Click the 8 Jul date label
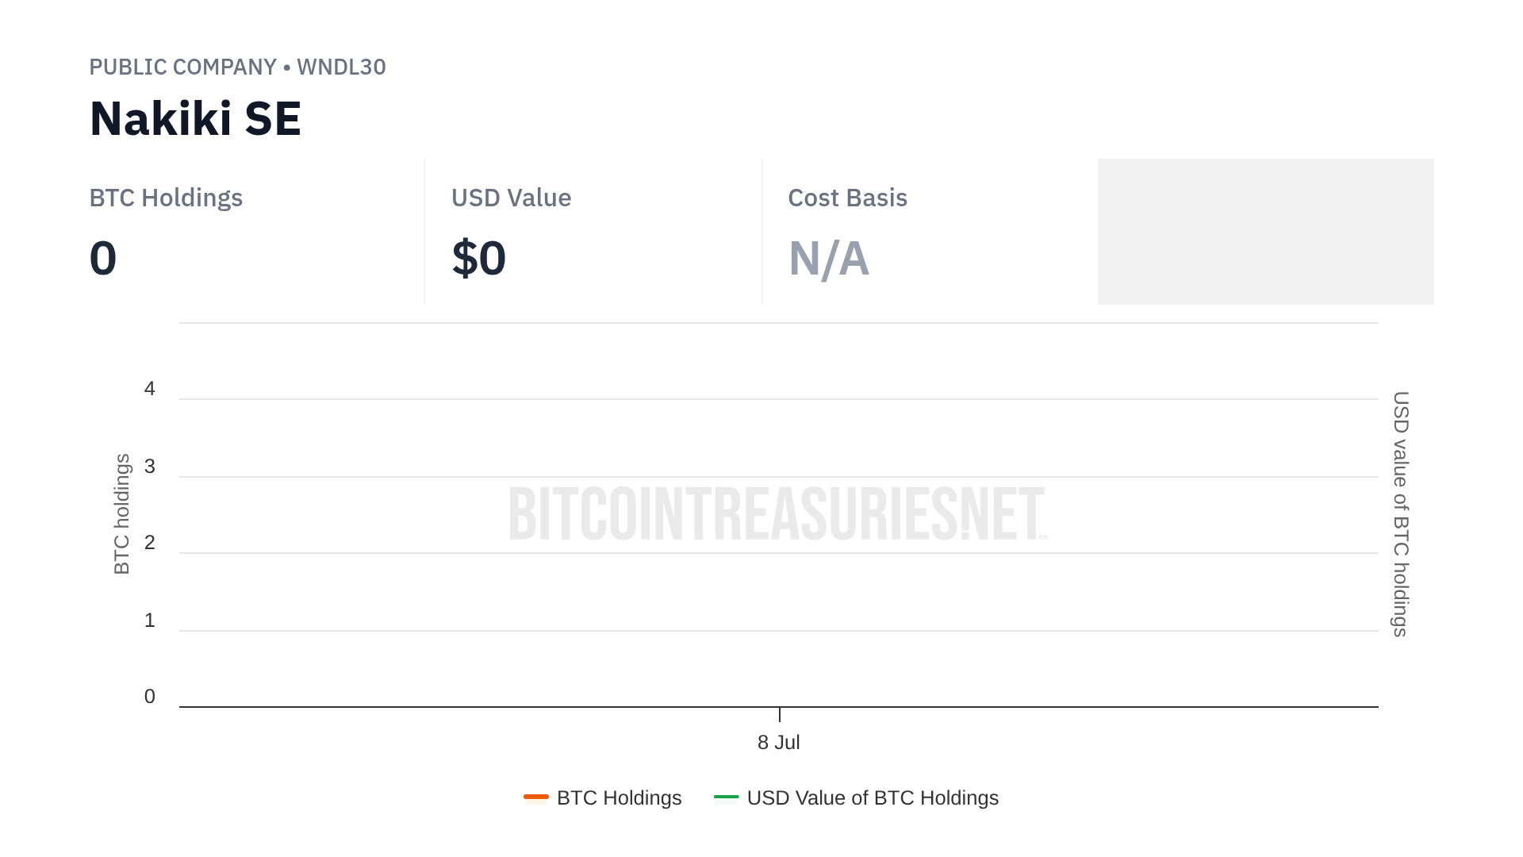The width and height of the screenshot is (1523, 857). (778, 743)
